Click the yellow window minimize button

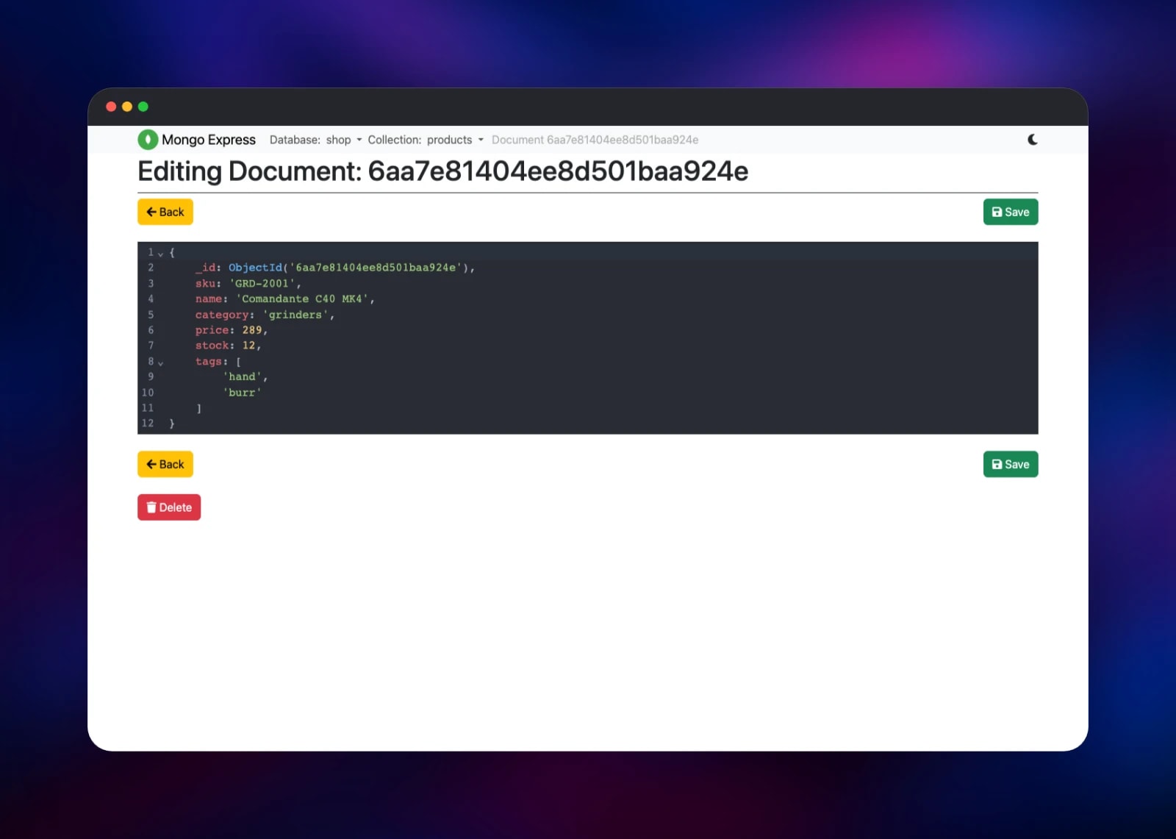(127, 107)
